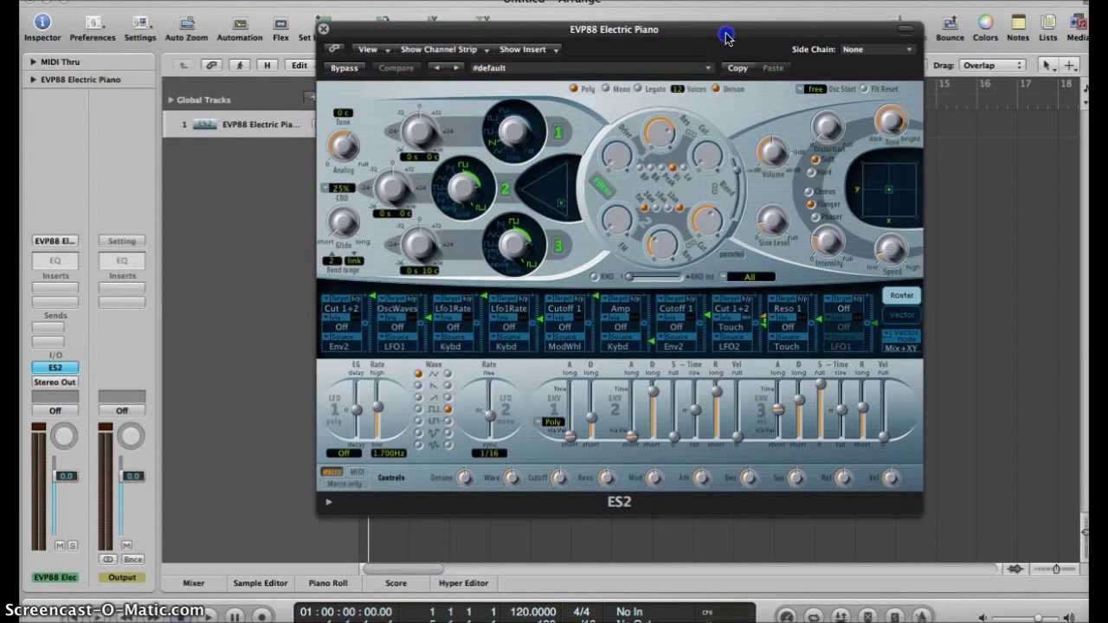
Task: Click the XY pad square
Action: (888, 189)
